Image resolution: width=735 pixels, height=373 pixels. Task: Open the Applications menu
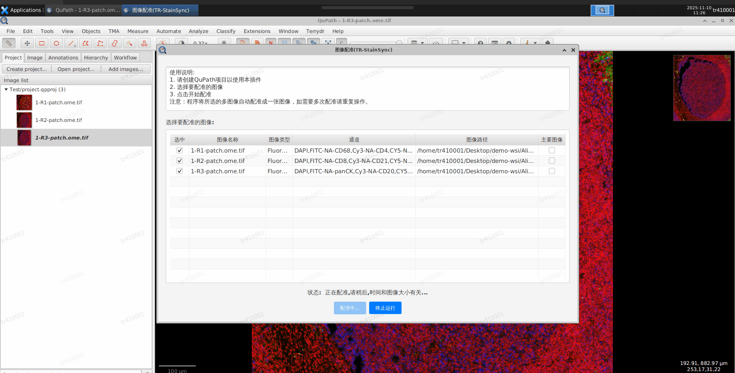point(22,10)
